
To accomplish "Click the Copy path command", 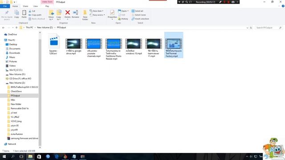I will tap(35, 15).
